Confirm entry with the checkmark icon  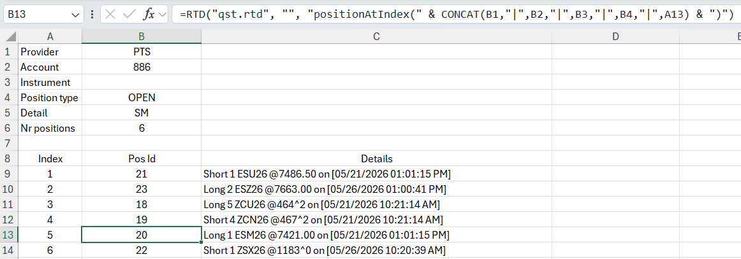[129, 15]
